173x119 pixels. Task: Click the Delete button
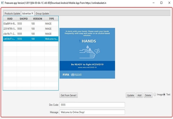pos(148,95)
